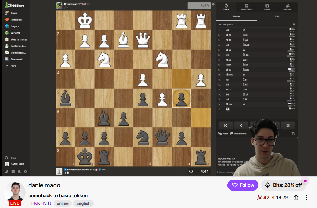Click the danielmado channel name

[44, 185]
